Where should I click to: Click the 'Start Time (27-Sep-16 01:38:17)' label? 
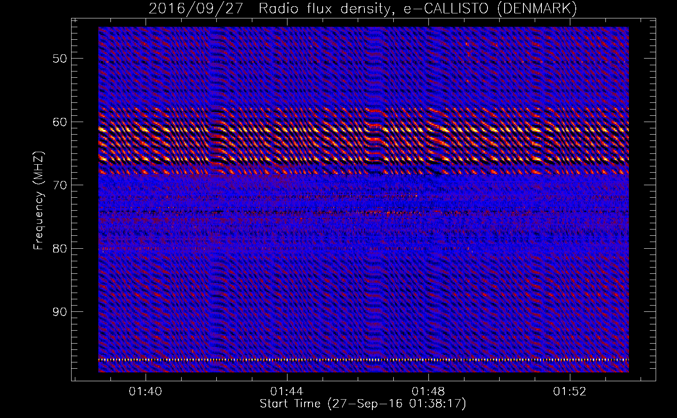363,404
